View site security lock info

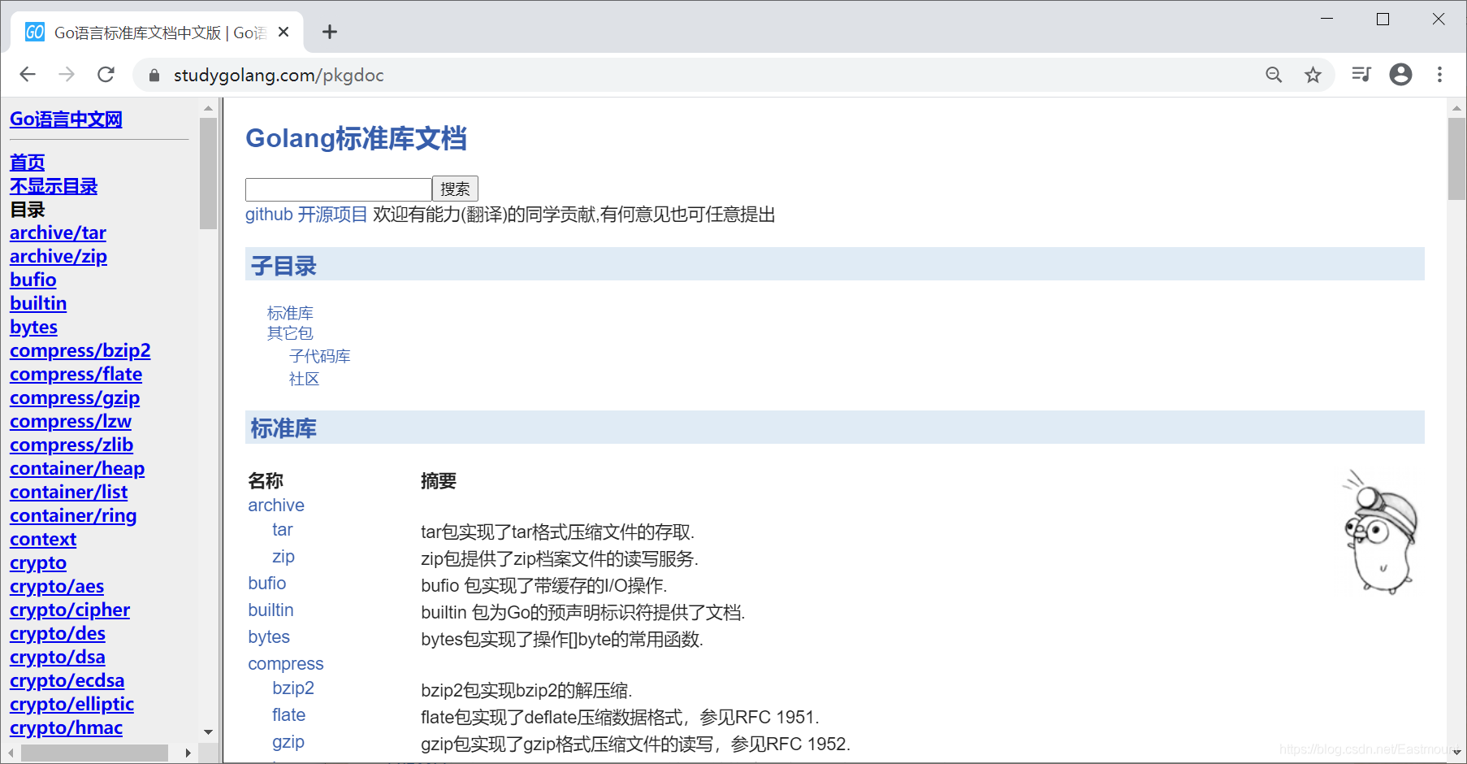(154, 76)
